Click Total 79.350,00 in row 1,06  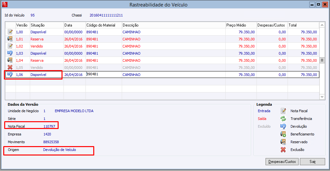(309, 75)
